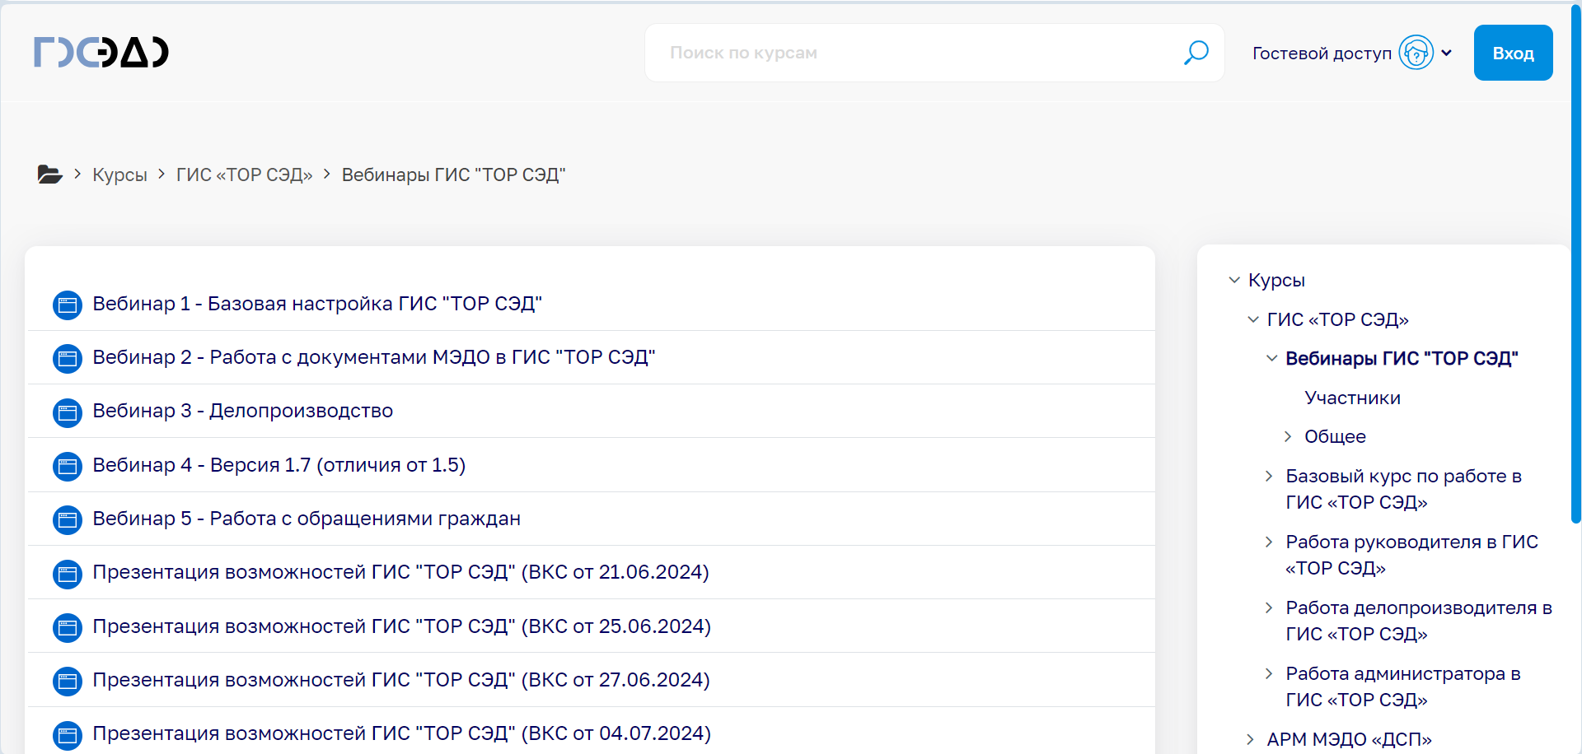This screenshot has height=754, width=1582.
Task: Click the page icon beside Вебинар 1
Action: tap(68, 305)
